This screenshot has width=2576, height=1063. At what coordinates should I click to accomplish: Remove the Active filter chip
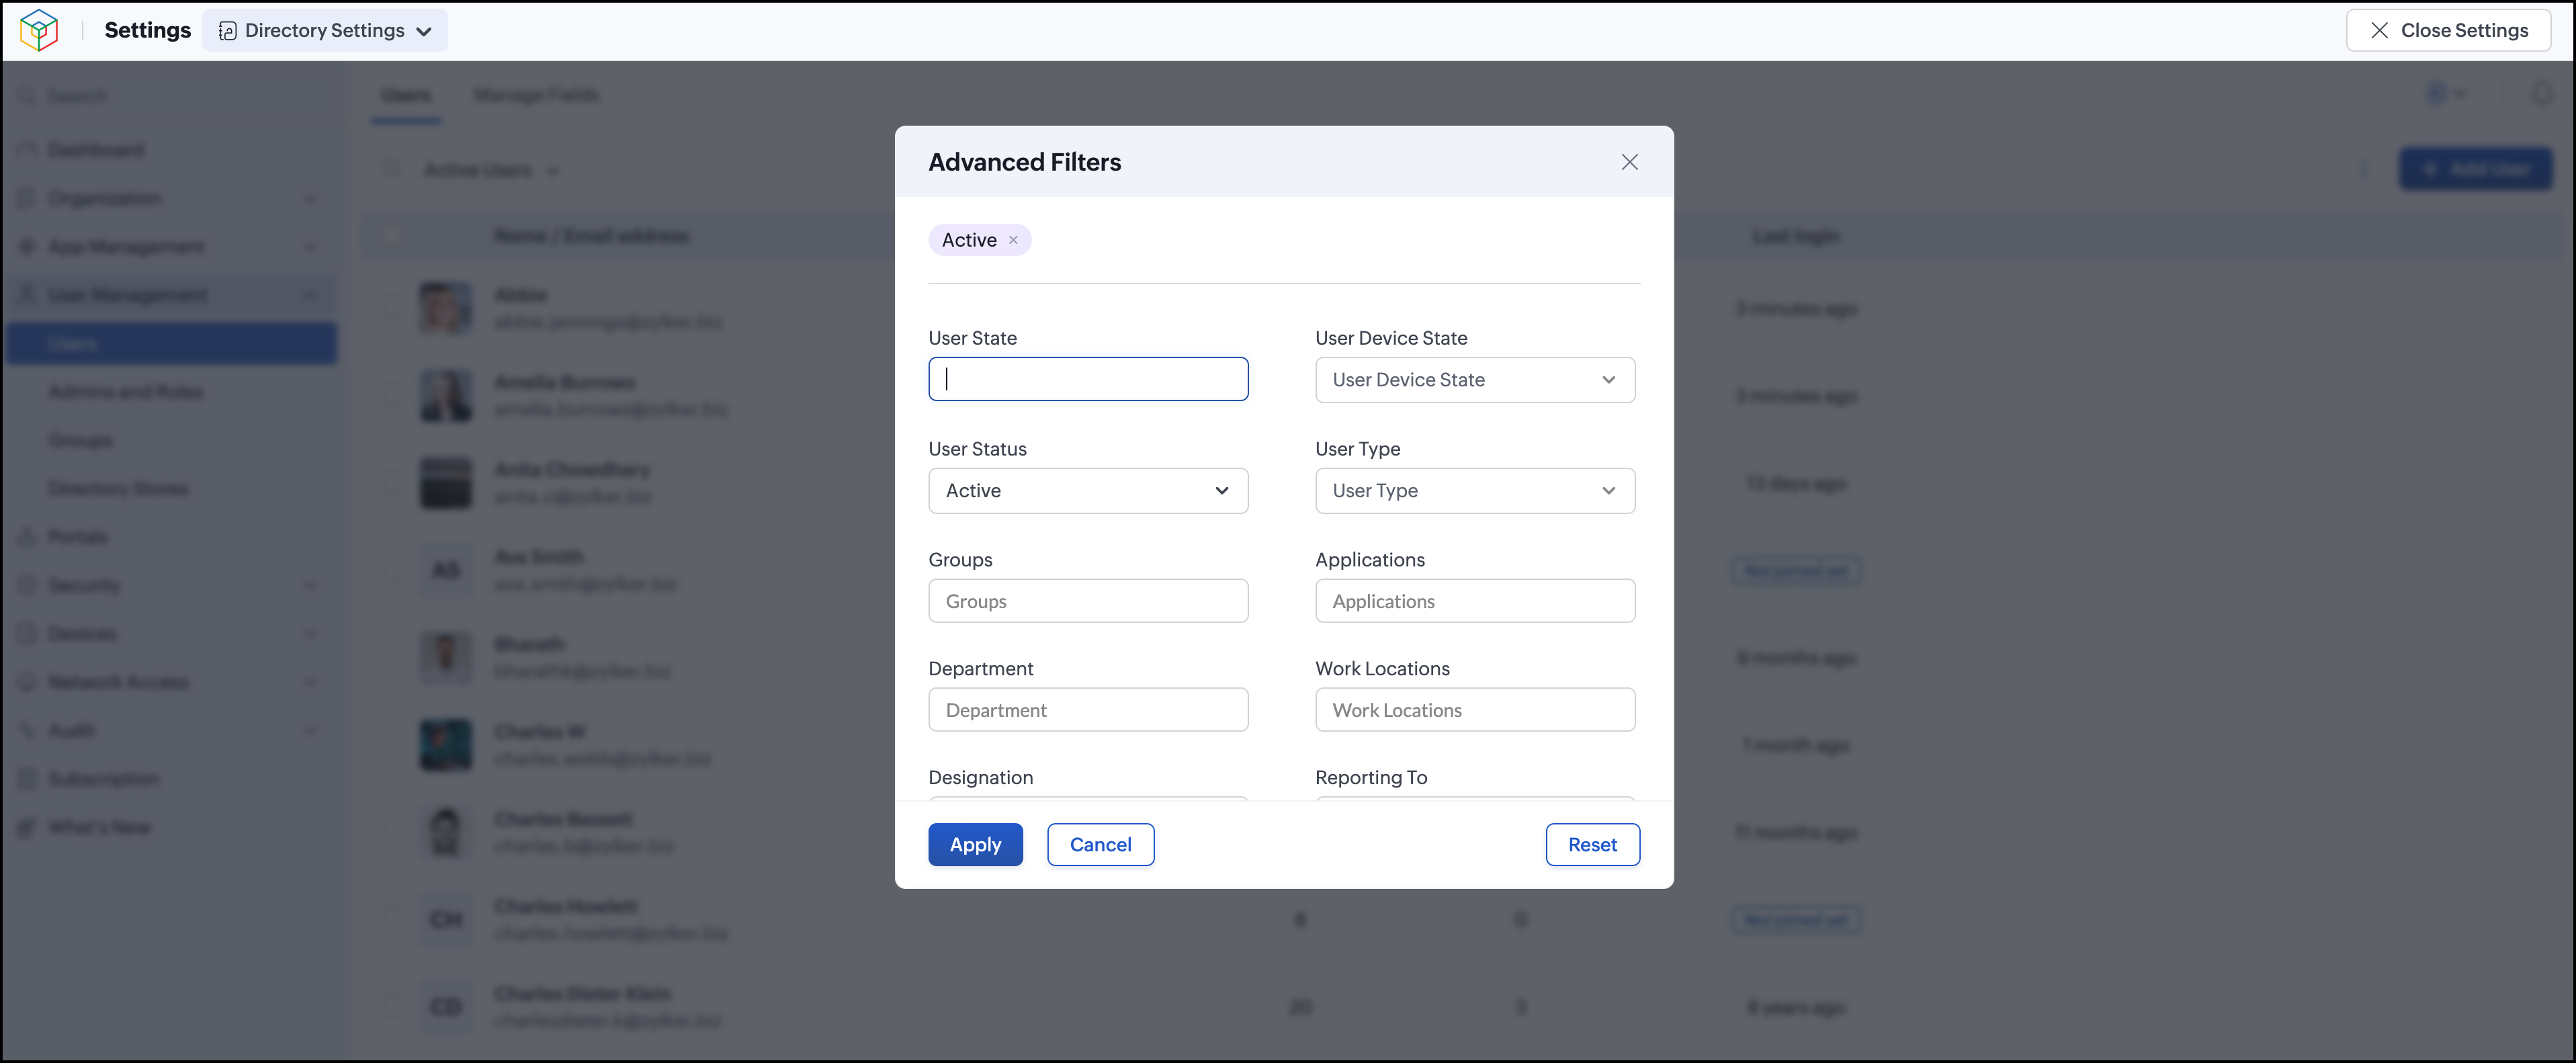point(1013,240)
